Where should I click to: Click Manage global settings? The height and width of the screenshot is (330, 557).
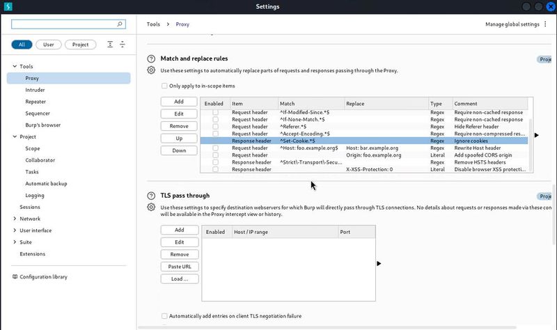pyautogui.click(x=512, y=24)
